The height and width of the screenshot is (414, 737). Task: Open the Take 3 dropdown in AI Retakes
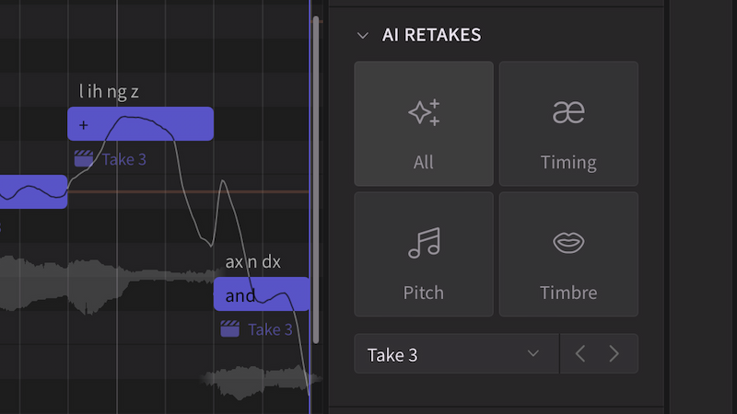point(455,354)
